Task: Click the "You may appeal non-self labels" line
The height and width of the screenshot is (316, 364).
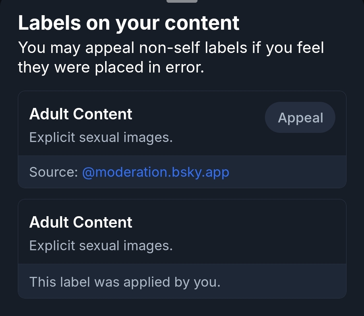Action: pos(171,48)
